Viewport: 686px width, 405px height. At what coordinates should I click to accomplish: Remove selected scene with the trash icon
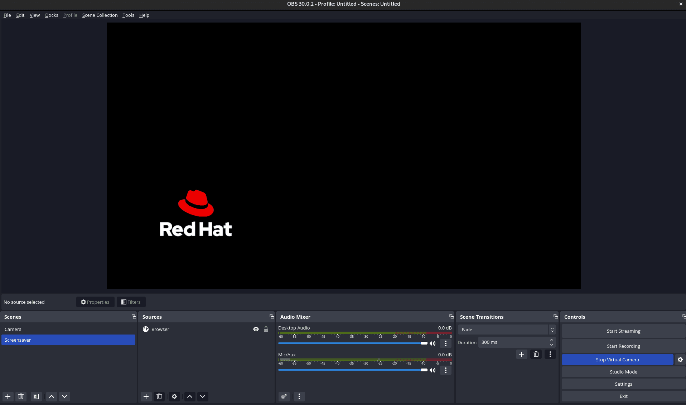(21, 396)
